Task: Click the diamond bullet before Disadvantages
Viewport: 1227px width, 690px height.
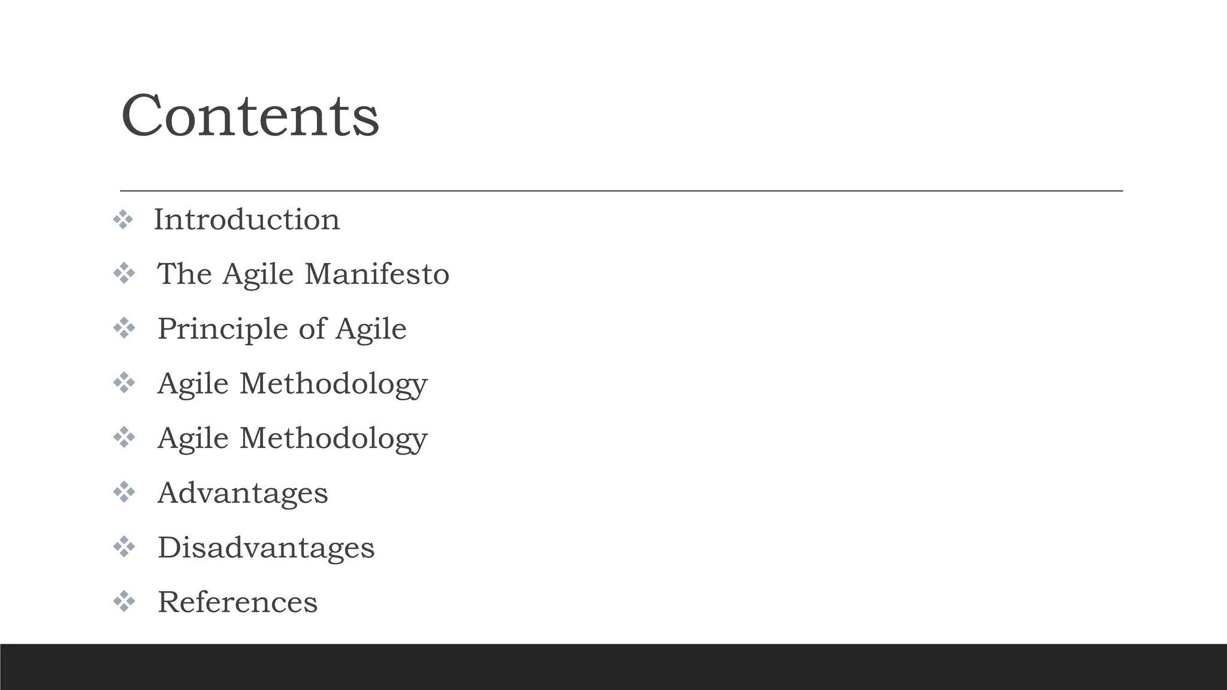Action: (124, 547)
